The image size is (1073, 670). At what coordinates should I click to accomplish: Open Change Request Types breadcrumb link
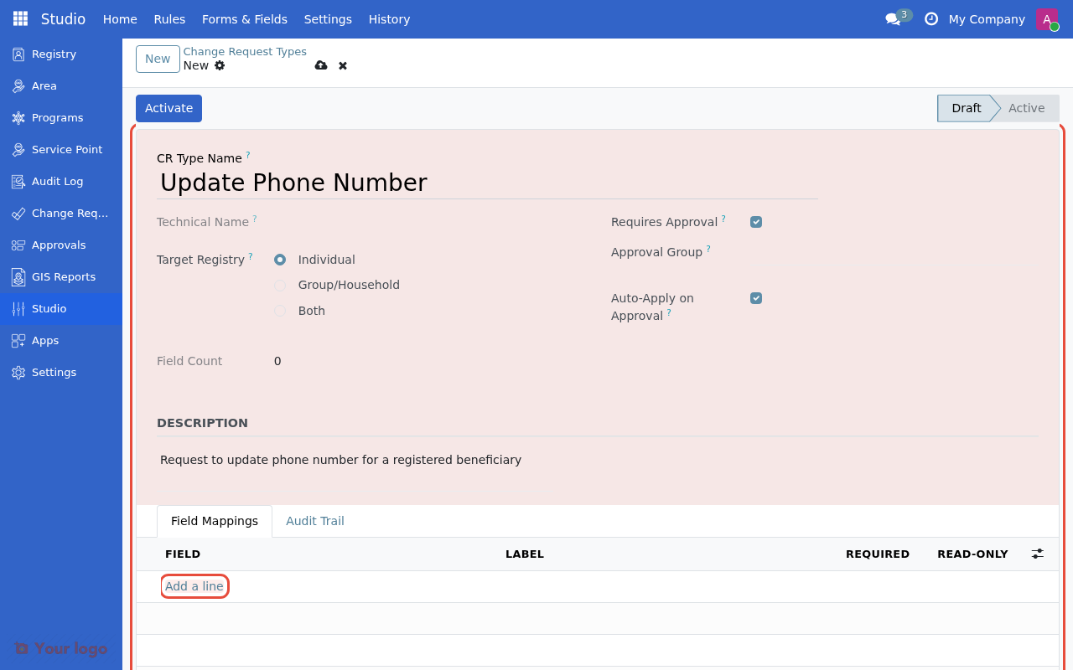245,51
